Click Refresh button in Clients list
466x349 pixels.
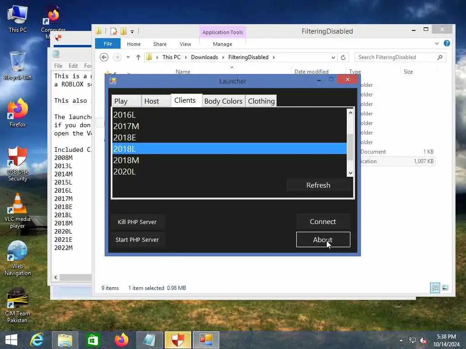pos(318,185)
